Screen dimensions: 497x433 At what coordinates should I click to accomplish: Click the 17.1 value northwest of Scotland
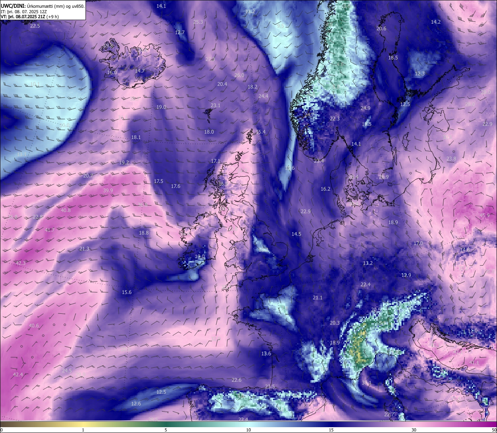click(215, 161)
